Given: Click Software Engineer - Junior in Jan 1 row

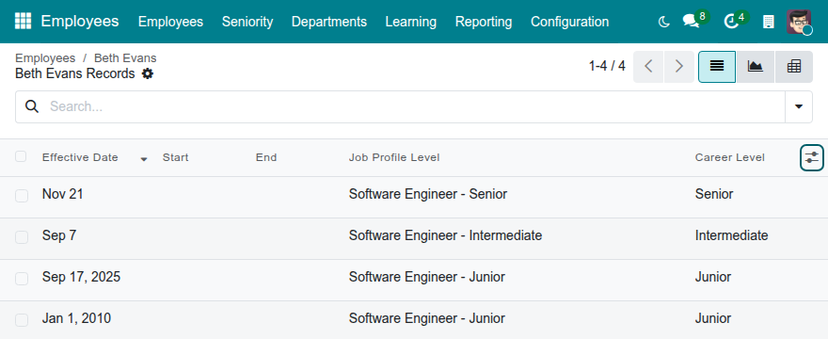Looking at the screenshot, I should pyautogui.click(x=426, y=318).
